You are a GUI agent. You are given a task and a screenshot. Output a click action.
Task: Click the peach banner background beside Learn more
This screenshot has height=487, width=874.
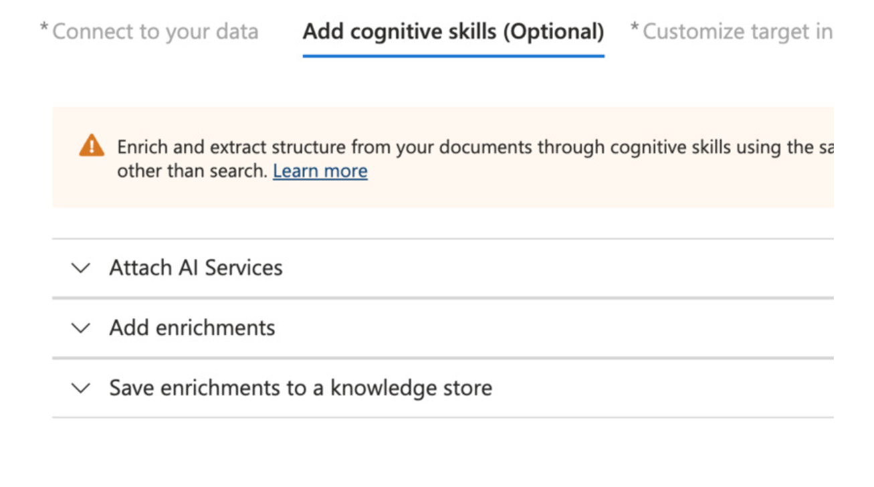coord(568,181)
